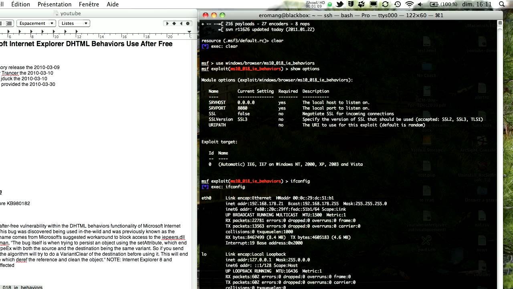
Task: Open the Growl paw menu bar icon
Action: [362, 4]
